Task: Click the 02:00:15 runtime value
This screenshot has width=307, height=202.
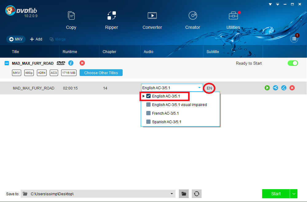Action: (x=70, y=88)
